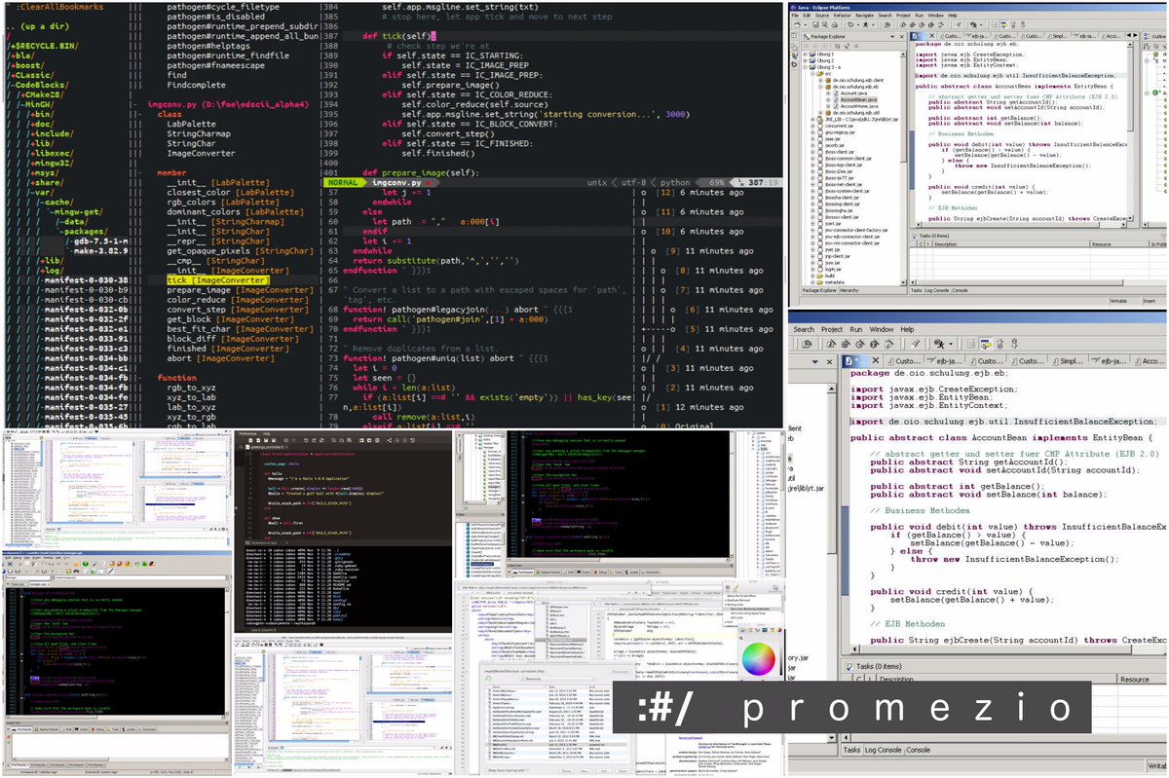Click top perspective icon on small Eclipse left bar
Image resolution: width=1169 pixels, height=778 pixels.
pos(794,35)
